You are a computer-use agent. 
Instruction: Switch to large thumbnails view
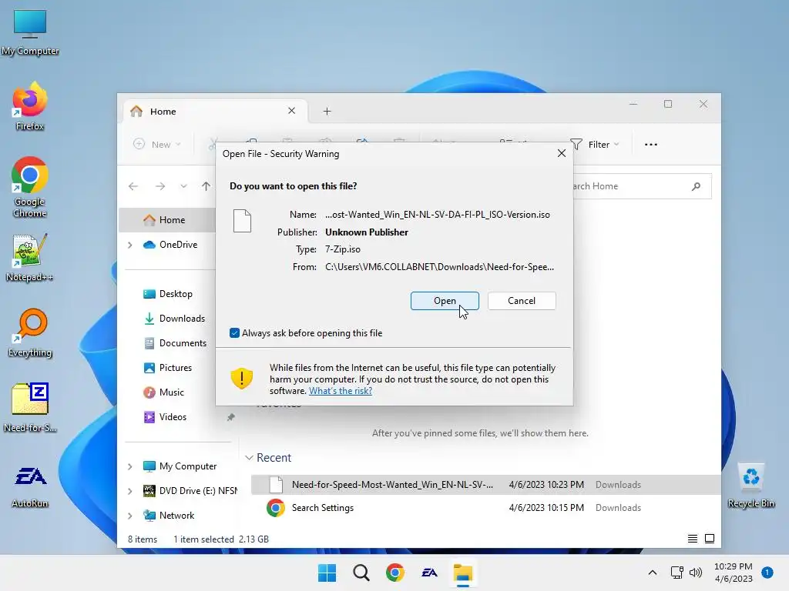[710, 539]
